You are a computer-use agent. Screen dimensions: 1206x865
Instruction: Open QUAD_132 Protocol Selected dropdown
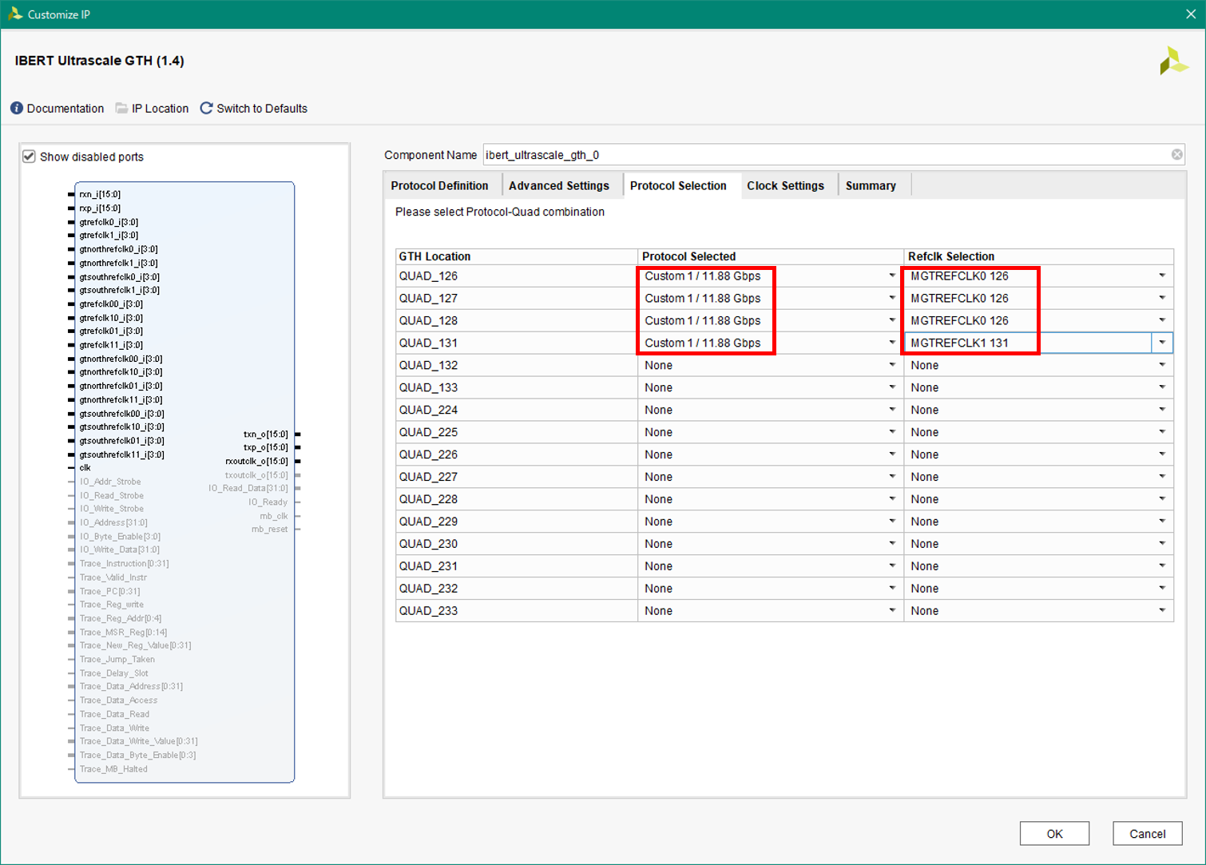(x=892, y=366)
